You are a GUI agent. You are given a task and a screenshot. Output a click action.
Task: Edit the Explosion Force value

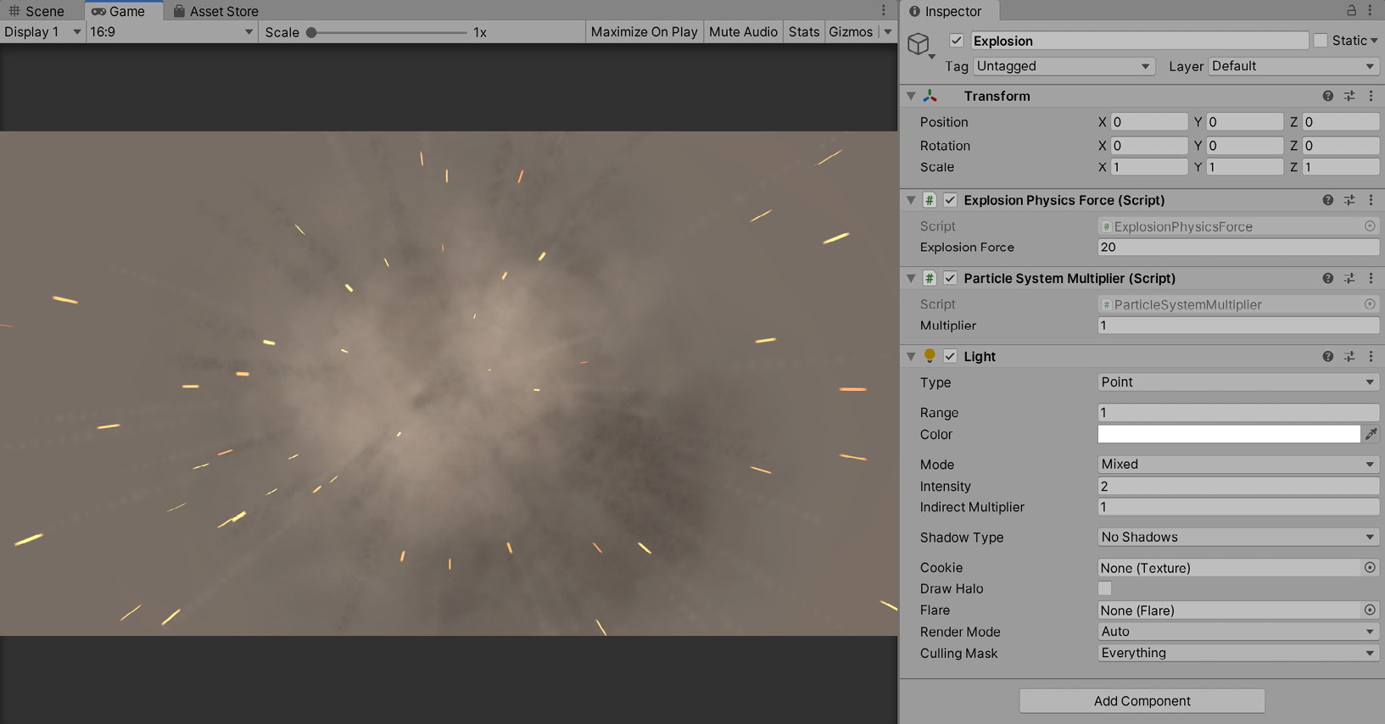point(1238,248)
